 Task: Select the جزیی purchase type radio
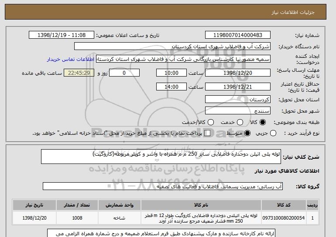pyautogui.click(x=273, y=133)
